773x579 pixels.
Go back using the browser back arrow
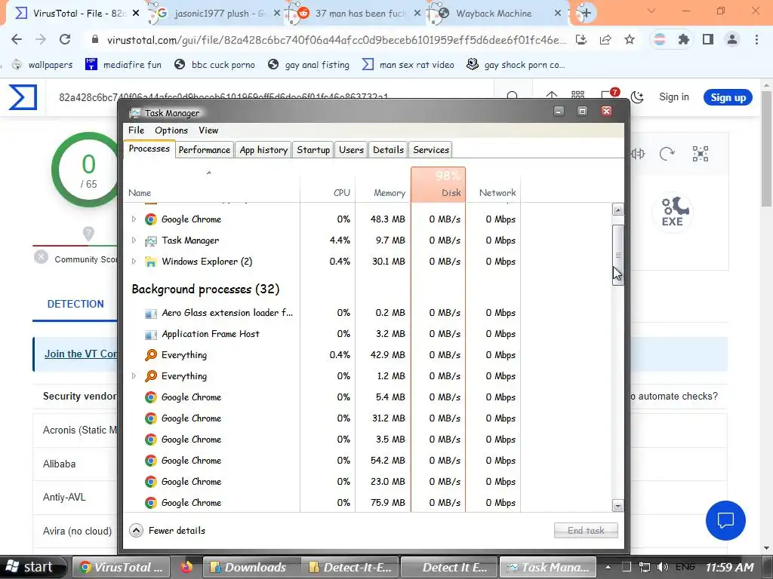(x=17, y=39)
